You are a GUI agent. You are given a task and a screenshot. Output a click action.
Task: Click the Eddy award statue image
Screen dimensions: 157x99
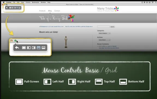click(66, 42)
